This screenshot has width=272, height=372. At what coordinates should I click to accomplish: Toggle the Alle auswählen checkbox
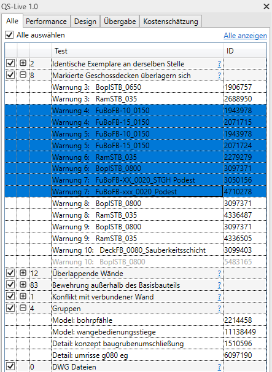coord(9,35)
